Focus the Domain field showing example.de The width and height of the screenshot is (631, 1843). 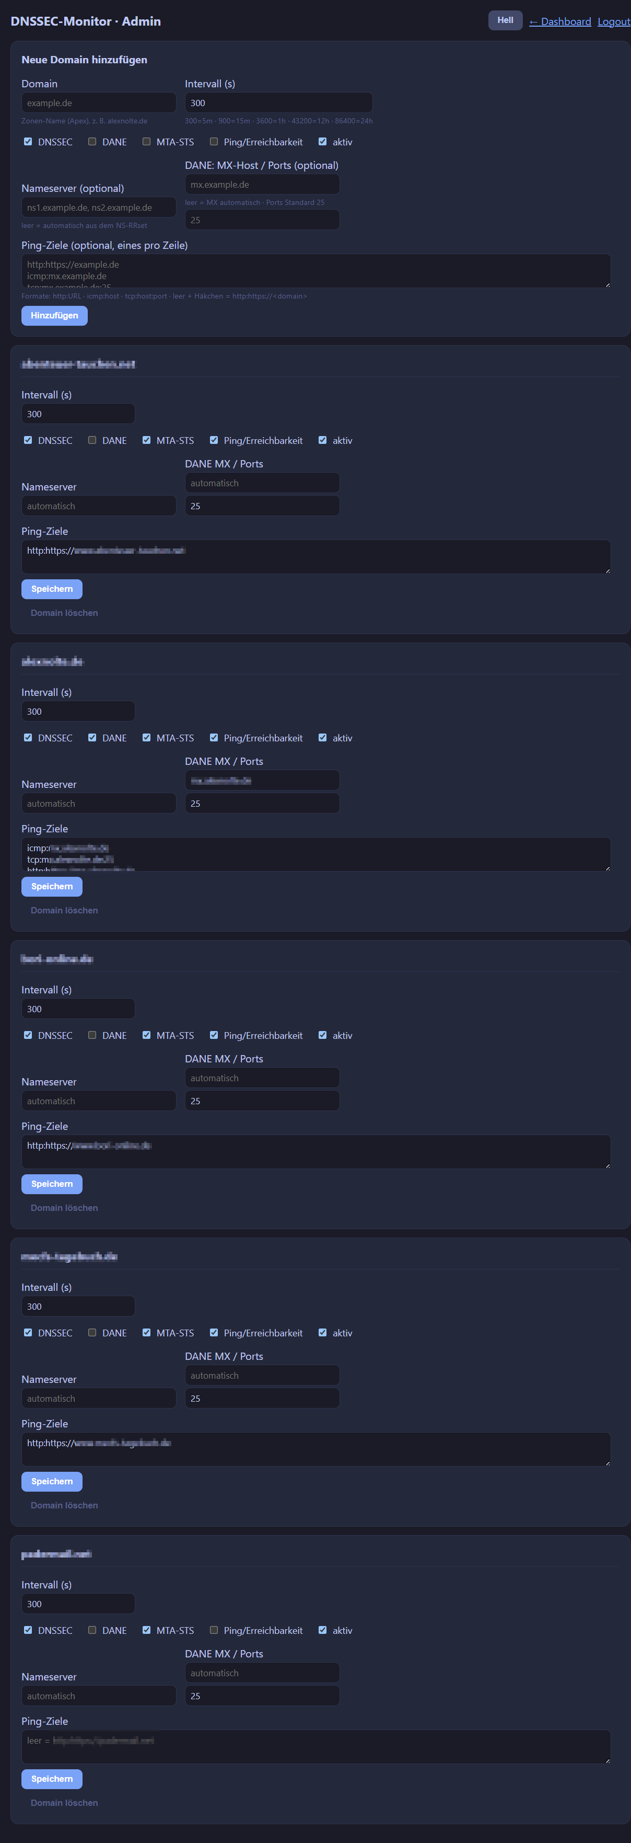[x=99, y=103]
